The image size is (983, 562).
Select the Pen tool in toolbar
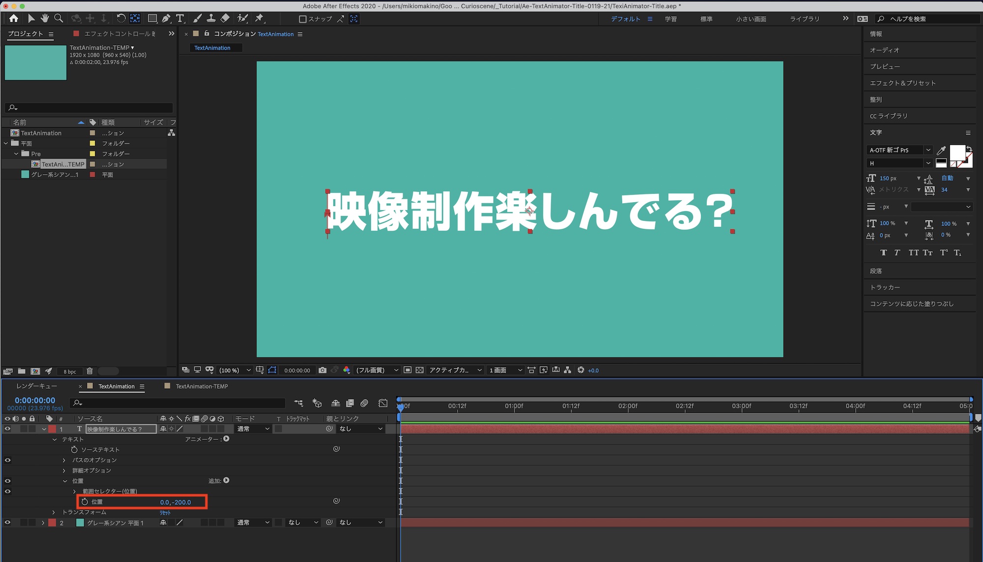click(166, 19)
